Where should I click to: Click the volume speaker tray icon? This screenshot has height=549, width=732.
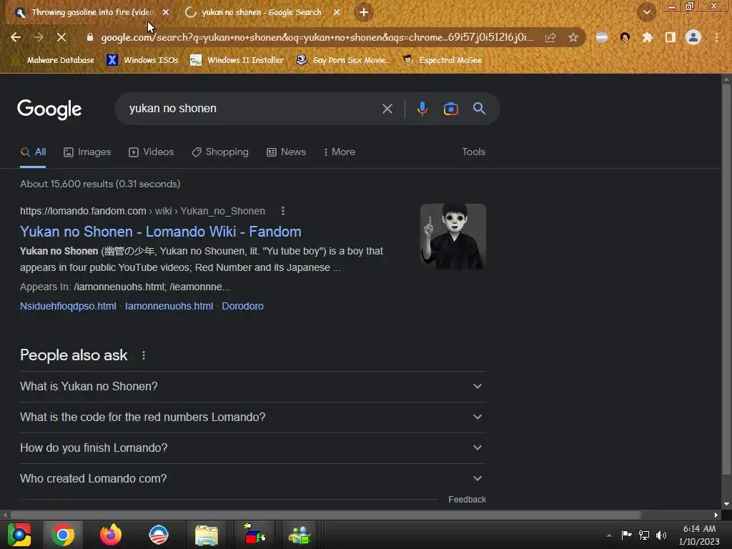click(661, 535)
